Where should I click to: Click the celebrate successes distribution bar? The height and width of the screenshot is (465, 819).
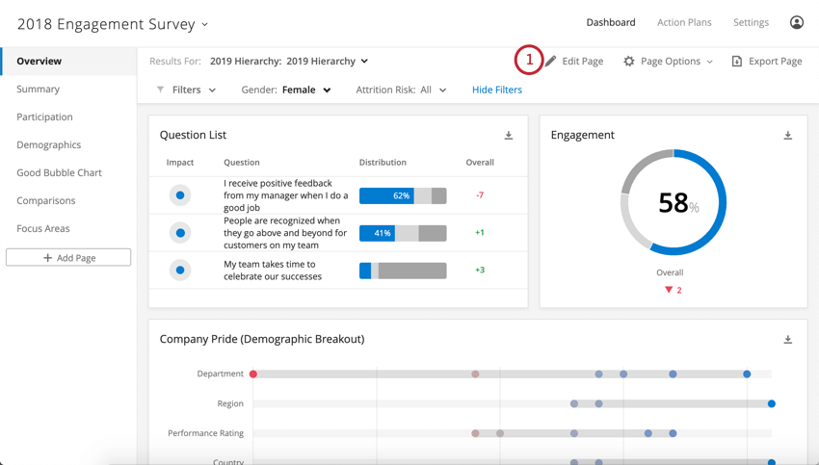(403, 271)
